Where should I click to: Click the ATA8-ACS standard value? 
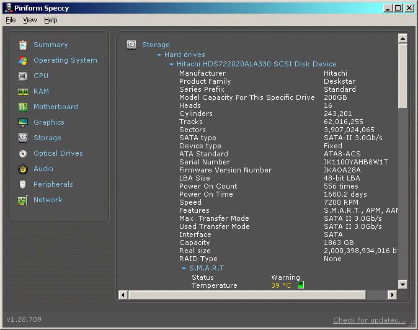tap(342, 154)
